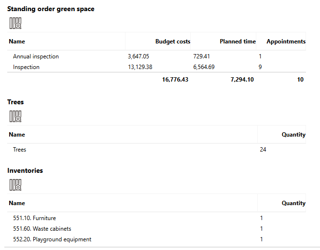Open column settings for Standing order green space

coord(15,23)
